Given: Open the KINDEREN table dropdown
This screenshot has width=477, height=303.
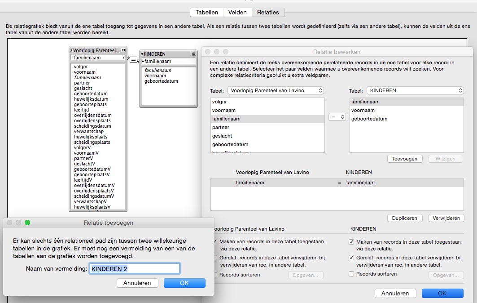Looking at the screenshot, I should (415, 90).
